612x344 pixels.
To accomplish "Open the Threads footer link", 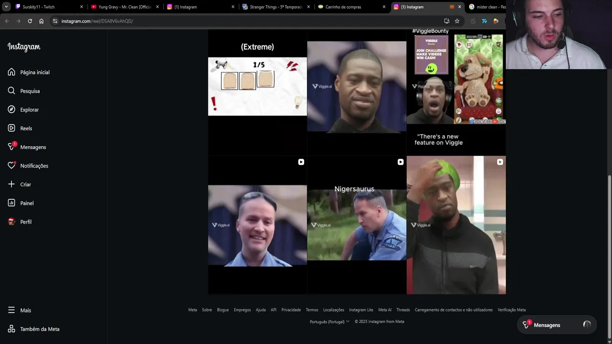I will click(x=403, y=310).
